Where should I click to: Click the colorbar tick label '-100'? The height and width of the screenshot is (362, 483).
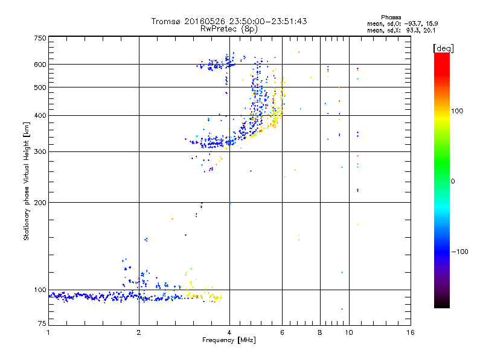(x=459, y=252)
